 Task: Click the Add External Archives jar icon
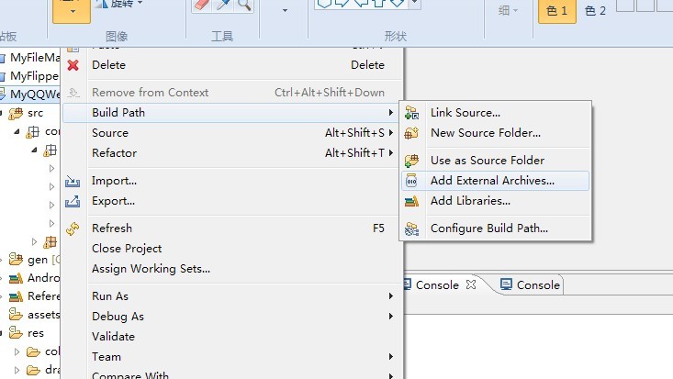411,181
